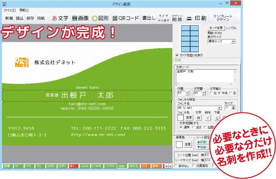Choose the 図形 shape tool

click(101, 18)
